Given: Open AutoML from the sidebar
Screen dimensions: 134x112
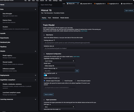Looking at the screenshot, I should (x=3, y=33).
